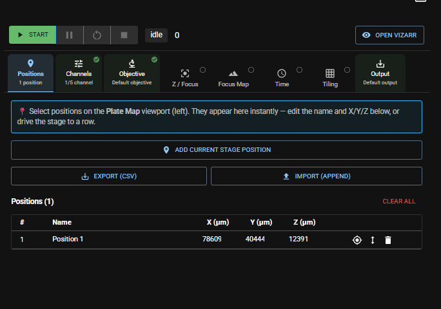Click the row number 1 cell
This screenshot has height=309, width=441.
22,239
